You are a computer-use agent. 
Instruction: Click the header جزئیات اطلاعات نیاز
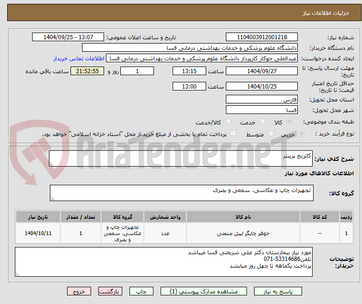(326, 13)
